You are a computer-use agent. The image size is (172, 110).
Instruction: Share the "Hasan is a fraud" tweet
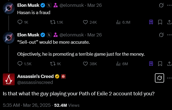click(x=169, y=22)
